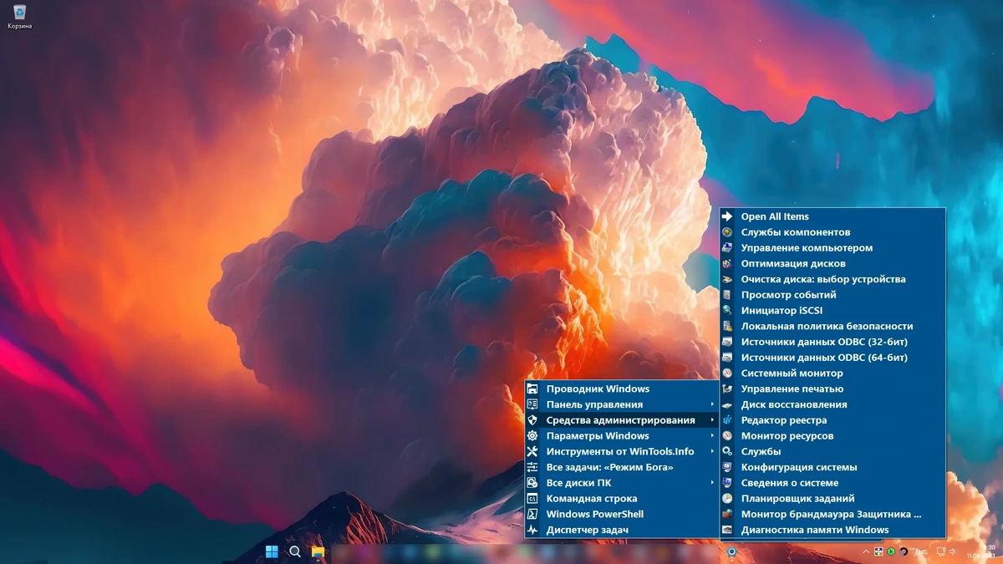Screen dimensions: 1003x564
Task: Select Монитор брандмауэра Защитника entry
Action: coord(832,515)
